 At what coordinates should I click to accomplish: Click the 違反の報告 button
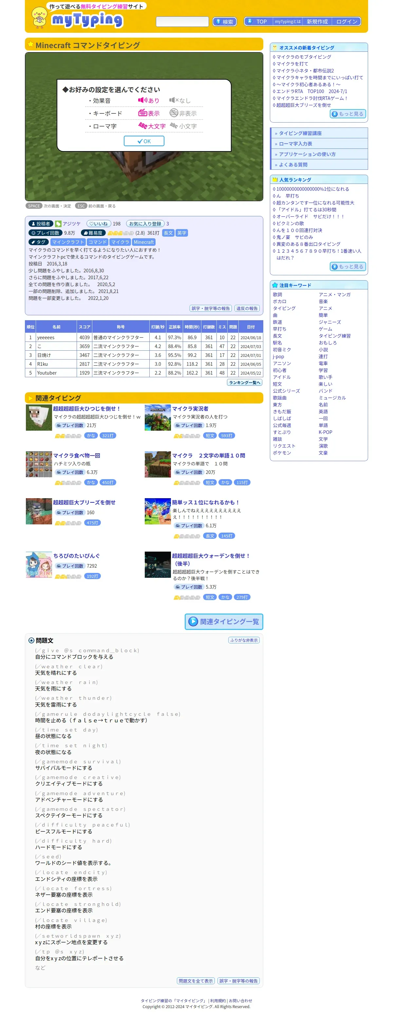click(247, 308)
